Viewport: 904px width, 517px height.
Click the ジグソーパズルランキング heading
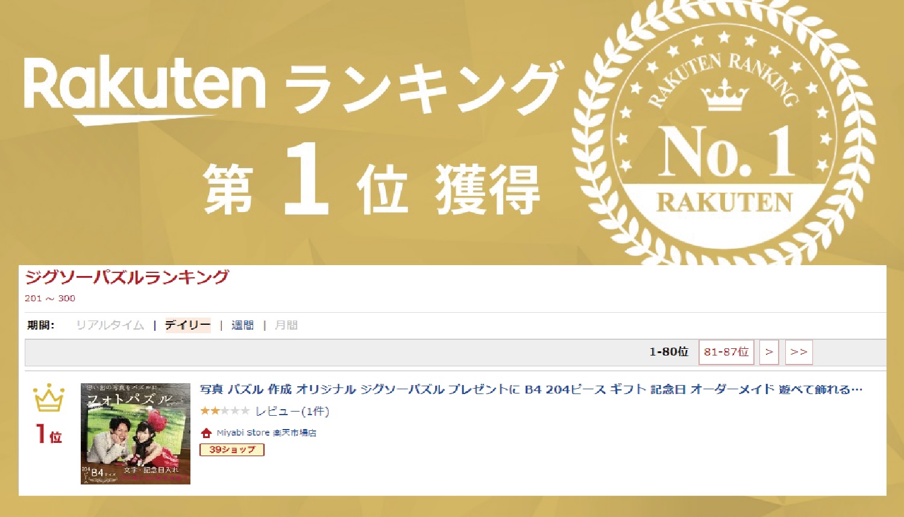(x=127, y=277)
